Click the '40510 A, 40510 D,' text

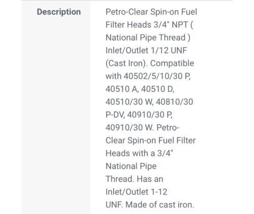(140, 89)
